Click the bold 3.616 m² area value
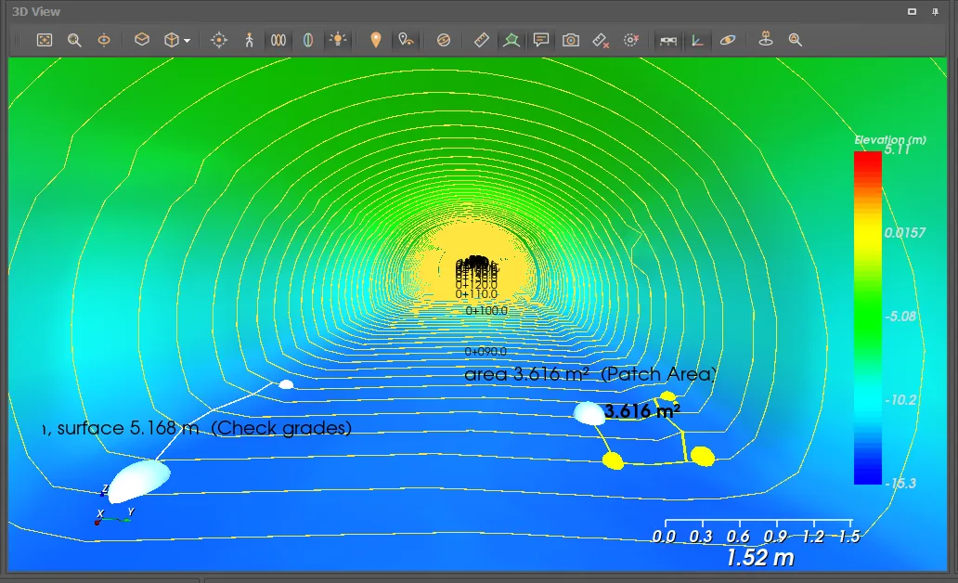 [x=642, y=411]
